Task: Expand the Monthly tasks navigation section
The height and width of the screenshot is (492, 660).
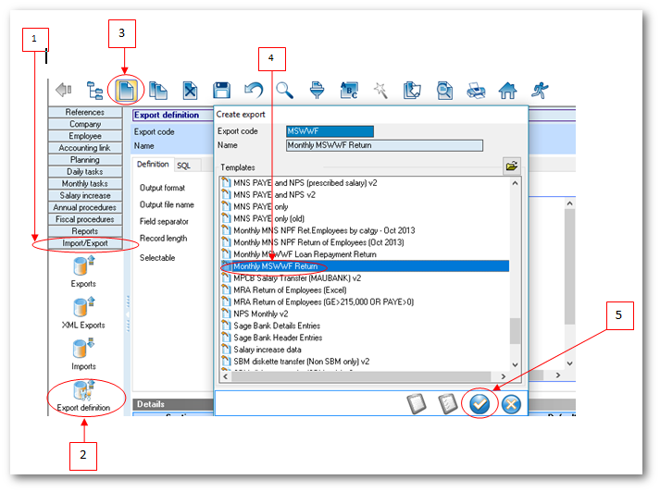Action: [85, 184]
